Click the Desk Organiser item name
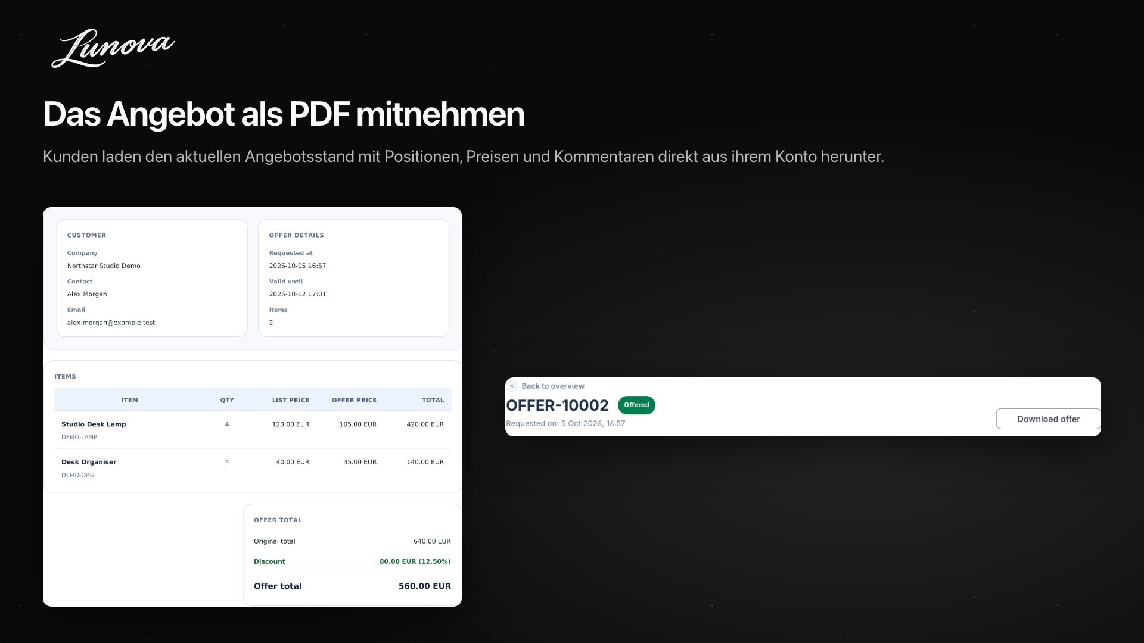Screen dimensions: 1144x643 point(89,462)
